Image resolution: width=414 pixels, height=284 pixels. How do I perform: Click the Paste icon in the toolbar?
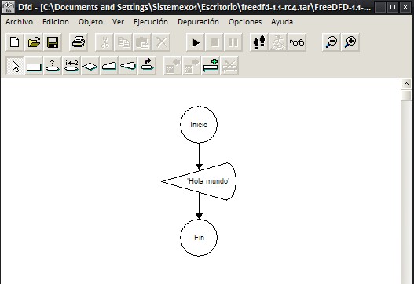tap(142, 42)
